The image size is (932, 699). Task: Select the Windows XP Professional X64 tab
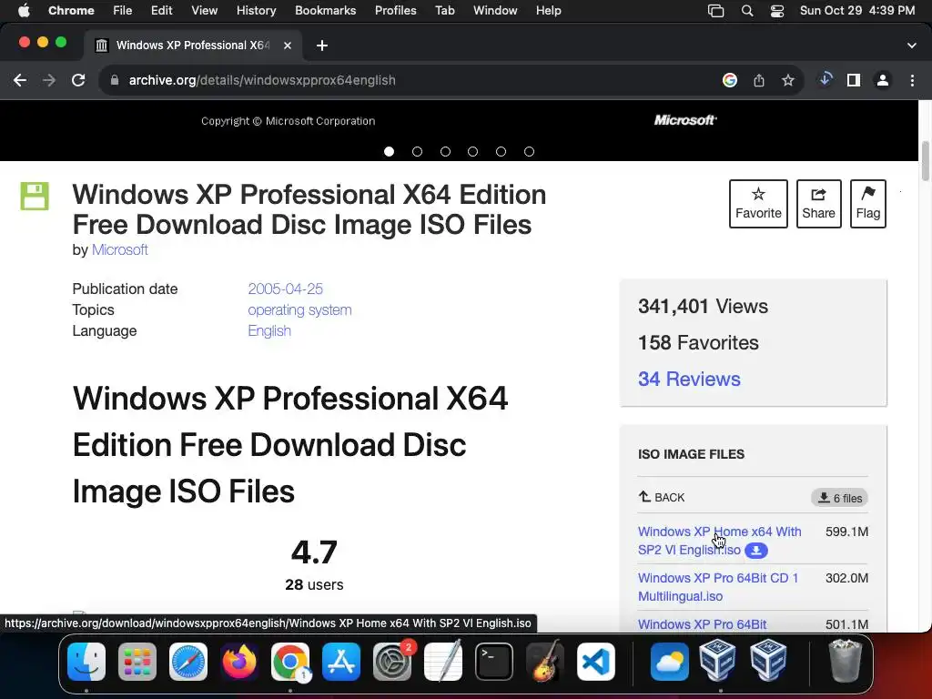[193, 46]
